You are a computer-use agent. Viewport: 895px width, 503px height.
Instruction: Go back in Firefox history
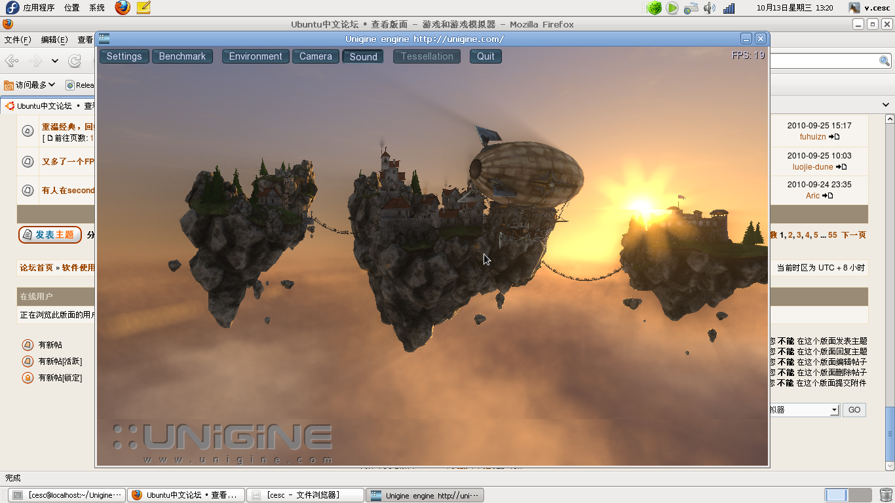click(12, 61)
